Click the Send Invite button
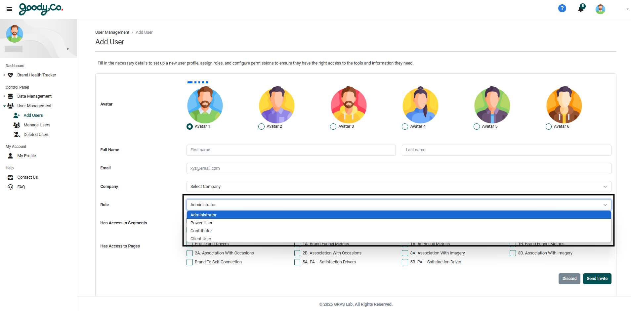 pyautogui.click(x=597, y=279)
